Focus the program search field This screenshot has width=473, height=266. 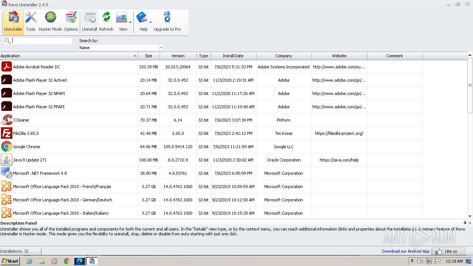(x=42, y=41)
